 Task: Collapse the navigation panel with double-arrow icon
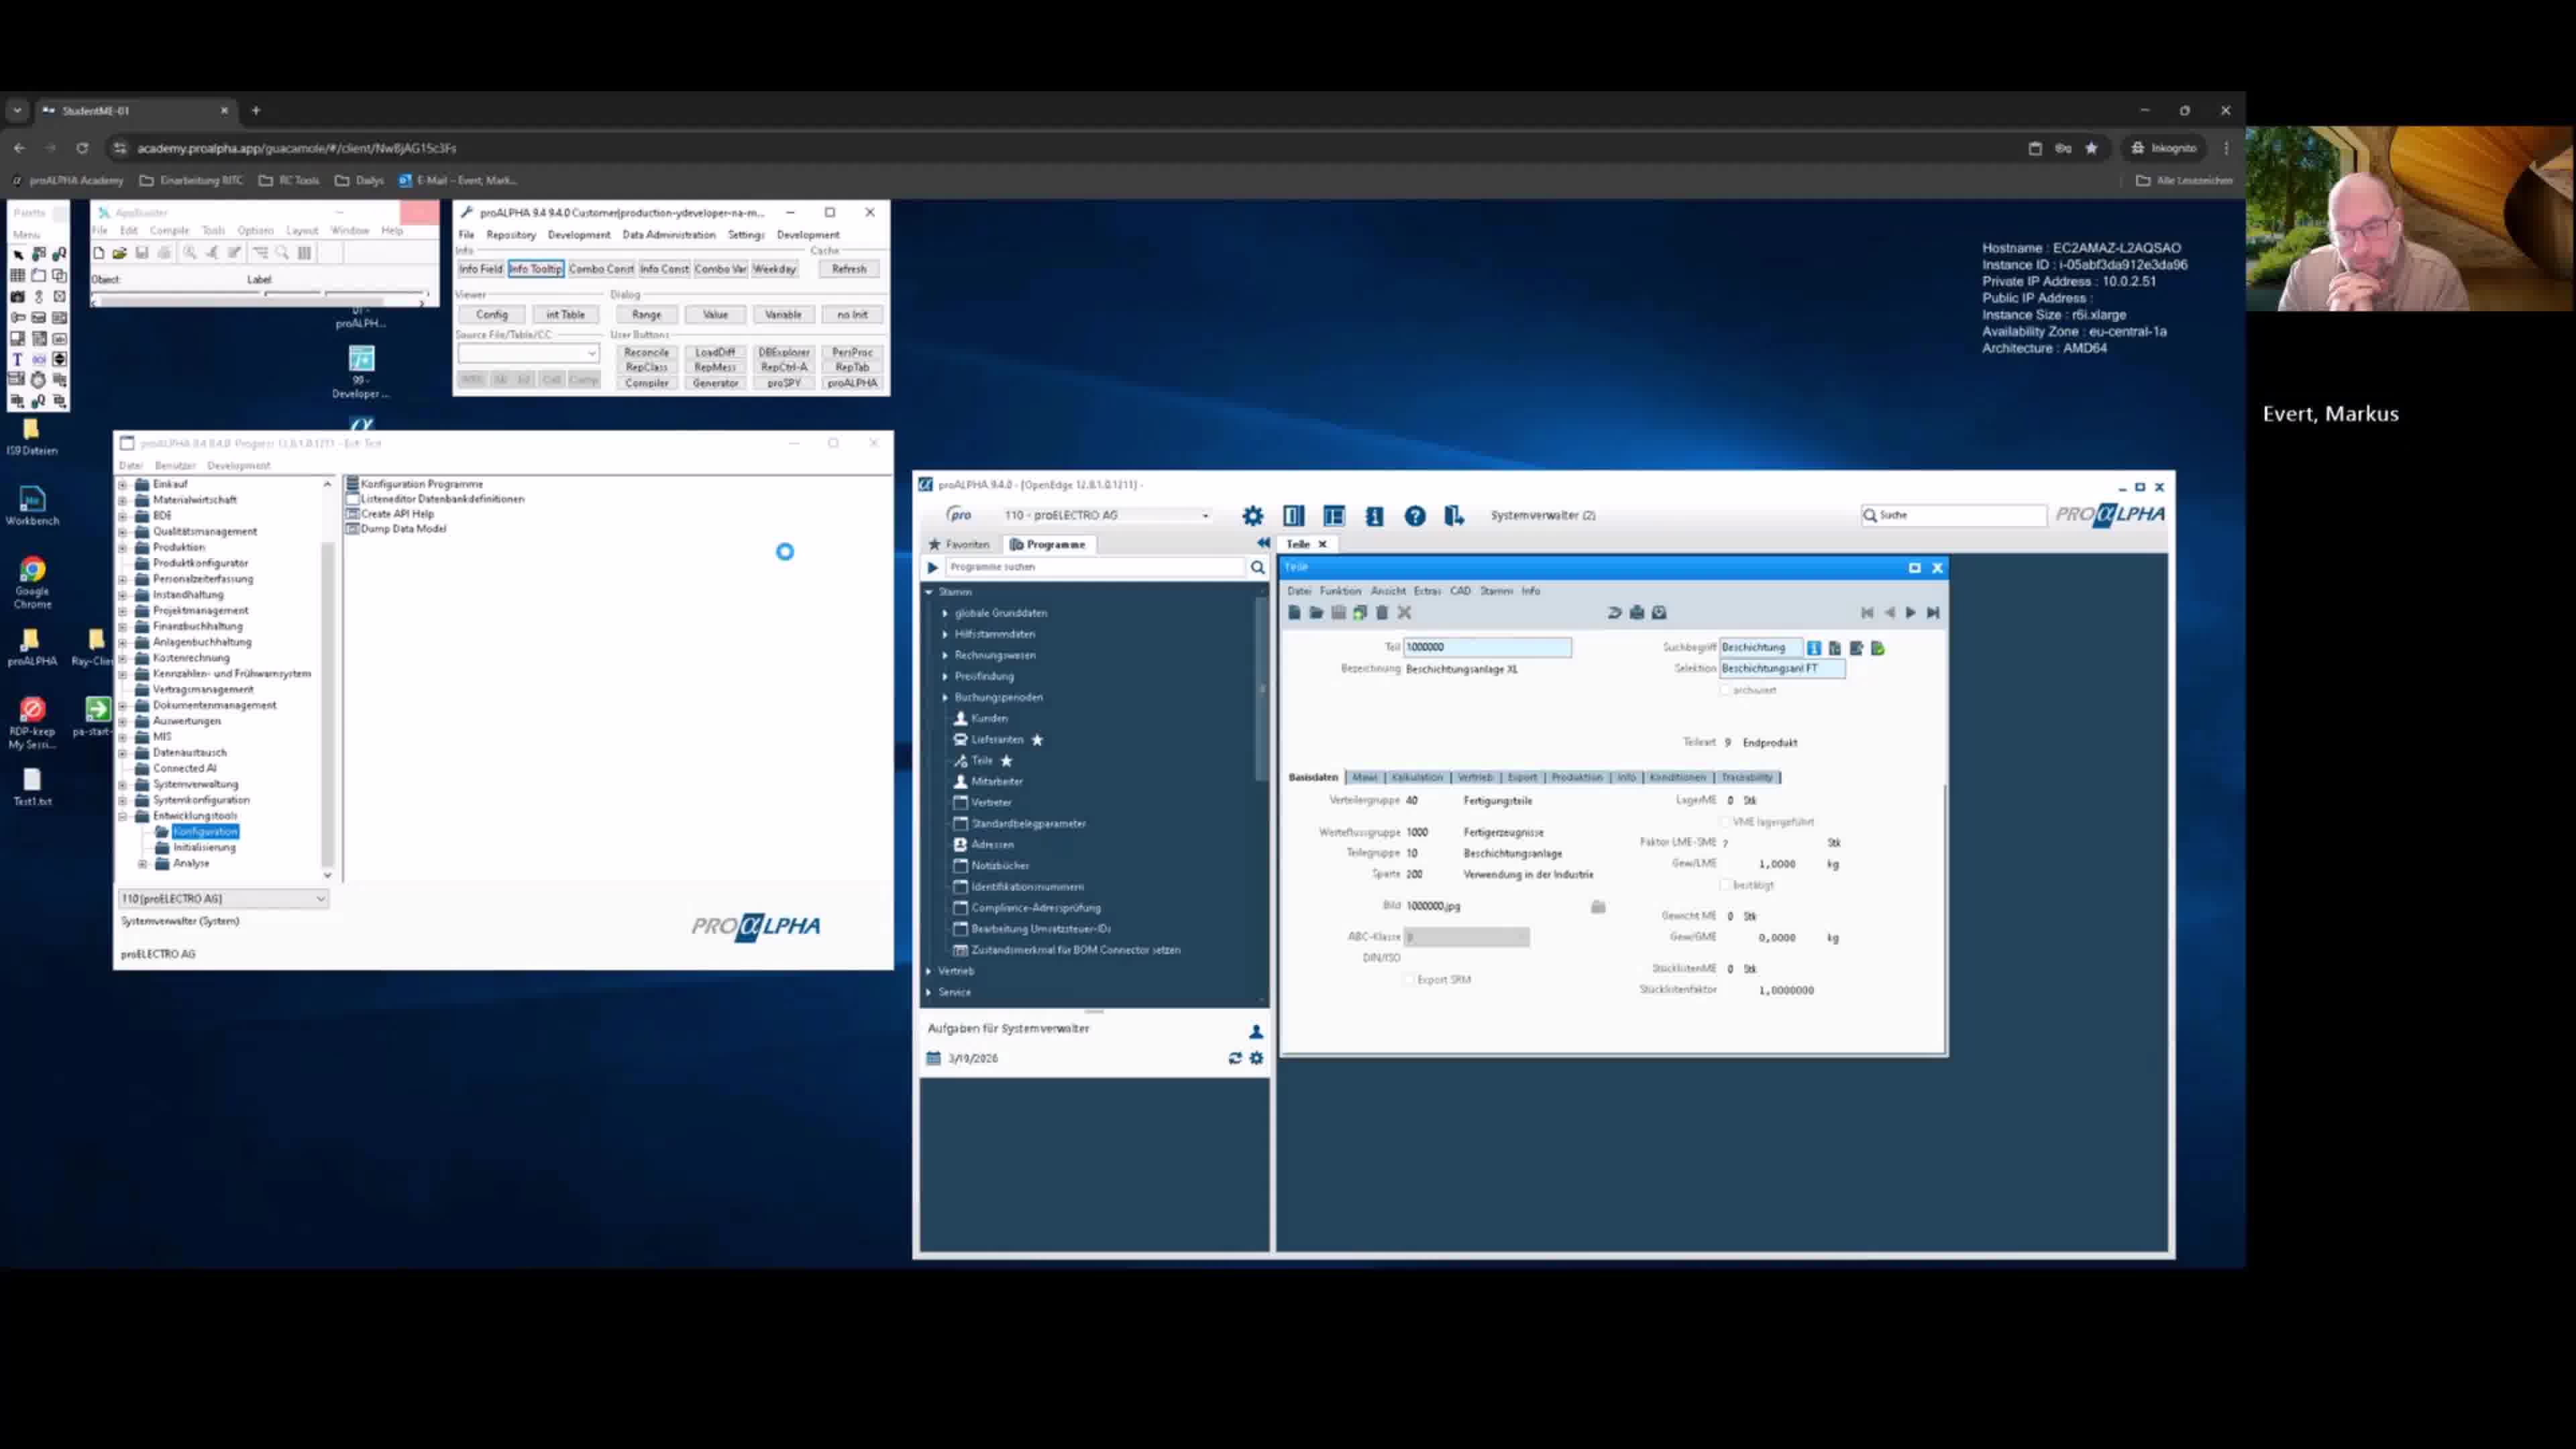click(1263, 543)
